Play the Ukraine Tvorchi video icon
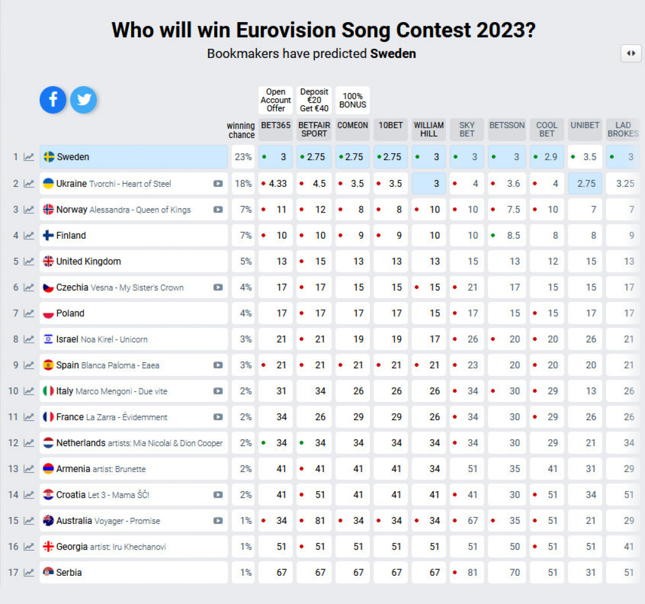The height and width of the screenshot is (604, 645). 218,184
